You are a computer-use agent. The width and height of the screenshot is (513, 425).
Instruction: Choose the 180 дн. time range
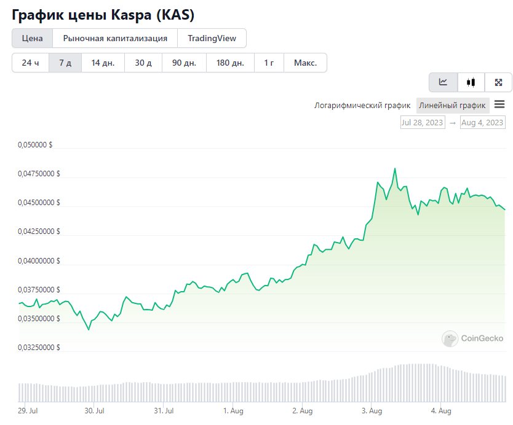230,63
